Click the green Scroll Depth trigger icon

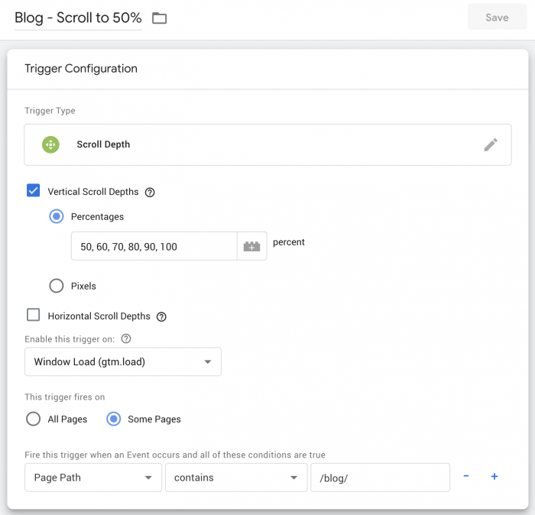[51, 144]
